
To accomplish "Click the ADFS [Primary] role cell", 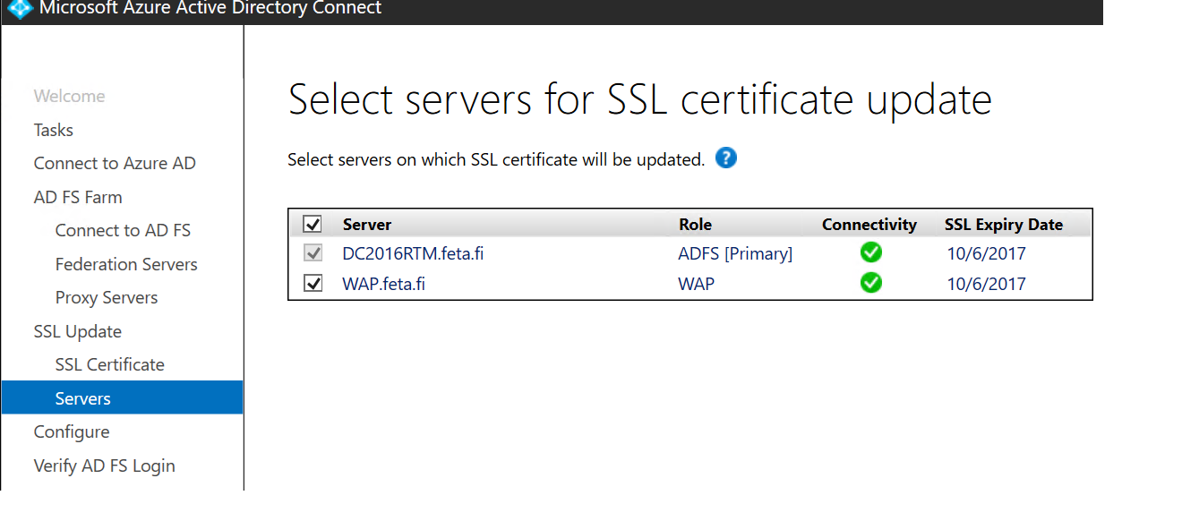I will pyautogui.click(x=735, y=253).
